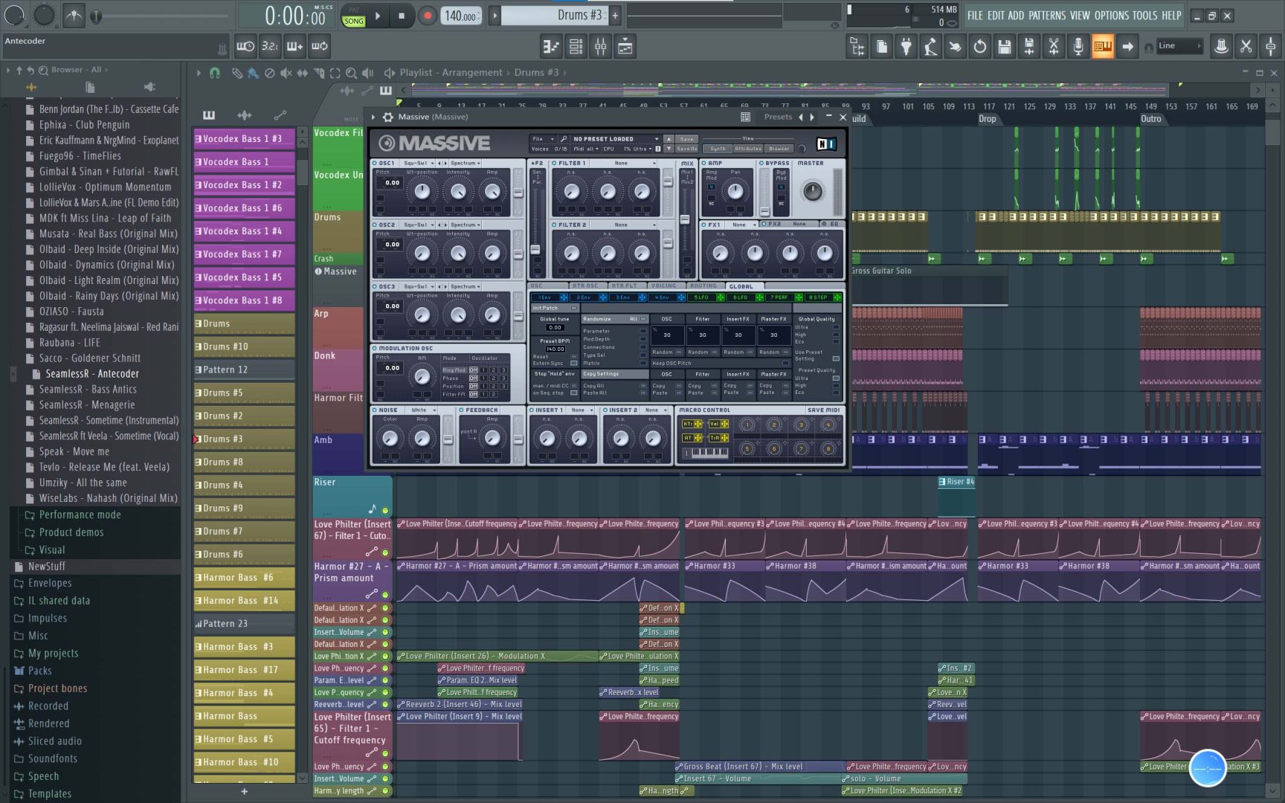Open the Massive plugin gear settings icon
The height and width of the screenshot is (803, 1285).
[x=387, y=117]
